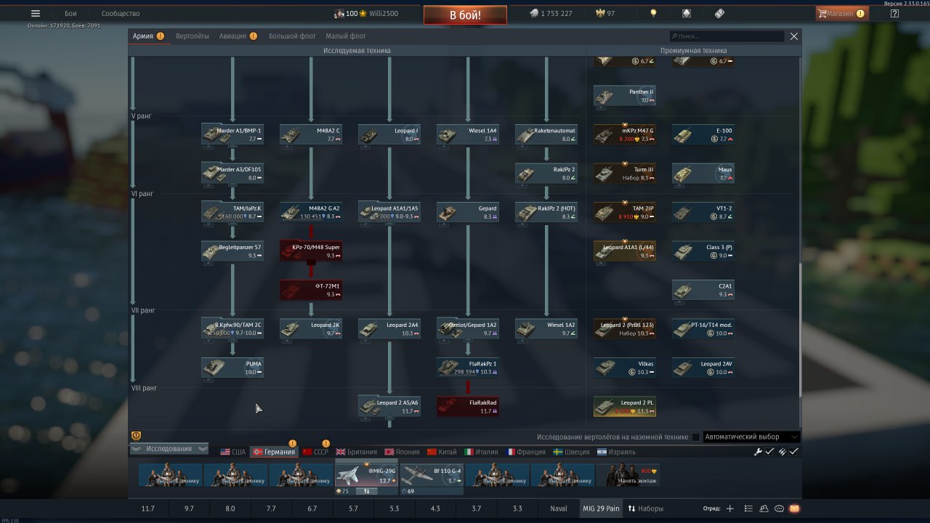The image size is (930, 523).
Task: Toggle helicopter research on ground vehicles checkbox
Action: pos(696,437)
